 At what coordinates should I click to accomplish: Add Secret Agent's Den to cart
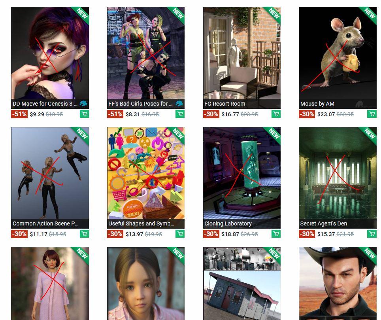point(372,234)
